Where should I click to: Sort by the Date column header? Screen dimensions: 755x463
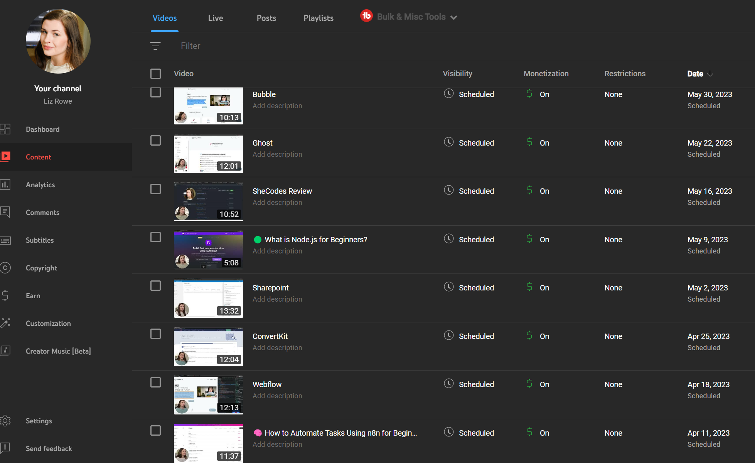coord(695,74)
